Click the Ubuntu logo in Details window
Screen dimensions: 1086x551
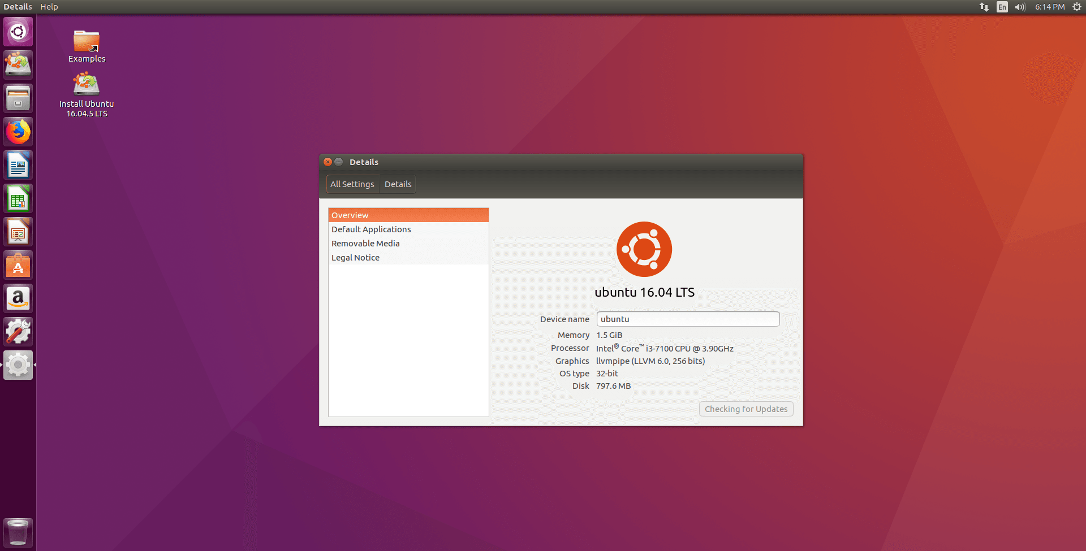(644, 249)
